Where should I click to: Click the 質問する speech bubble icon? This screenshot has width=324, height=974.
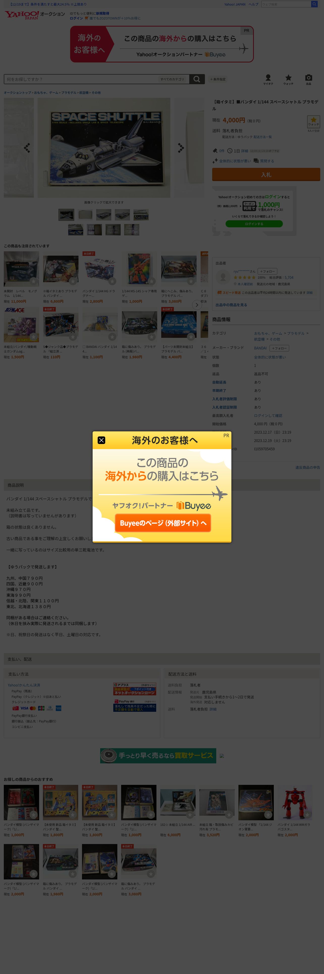click(256, 161)
